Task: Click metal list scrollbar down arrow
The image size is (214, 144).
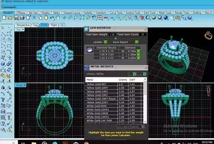Action: click(145, 122)
